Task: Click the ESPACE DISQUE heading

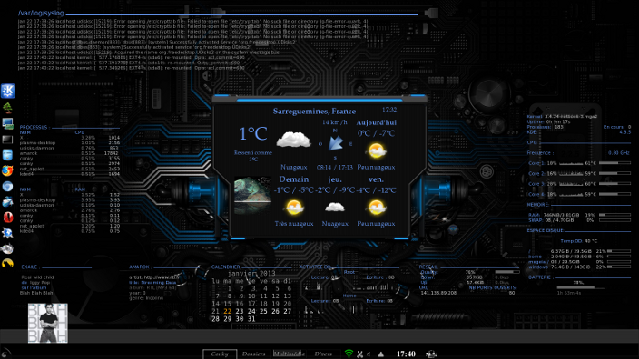Action: click(x=545, y=230)
